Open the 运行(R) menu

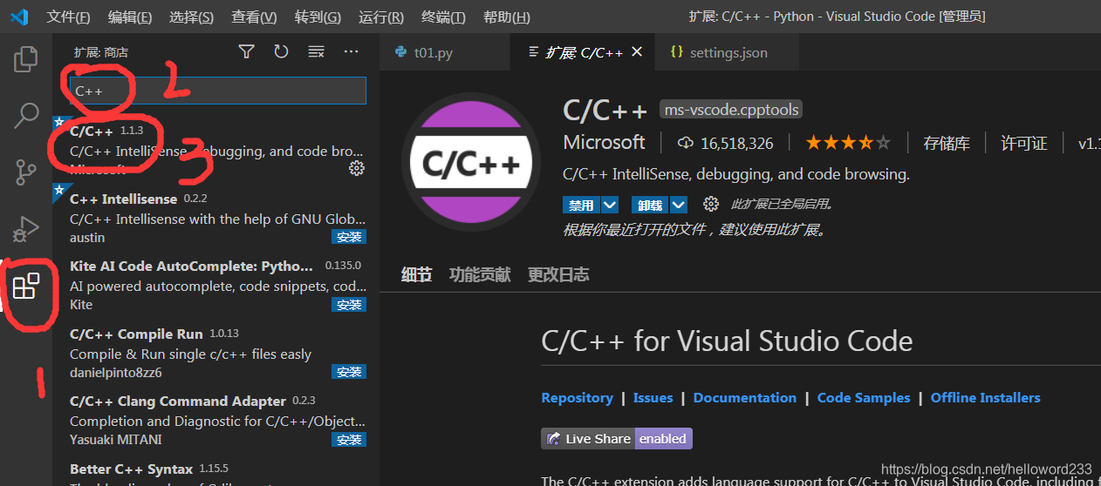pyautogui.click(x=380, y=17)
